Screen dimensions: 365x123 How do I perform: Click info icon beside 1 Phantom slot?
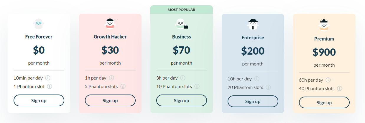(50, 86)
